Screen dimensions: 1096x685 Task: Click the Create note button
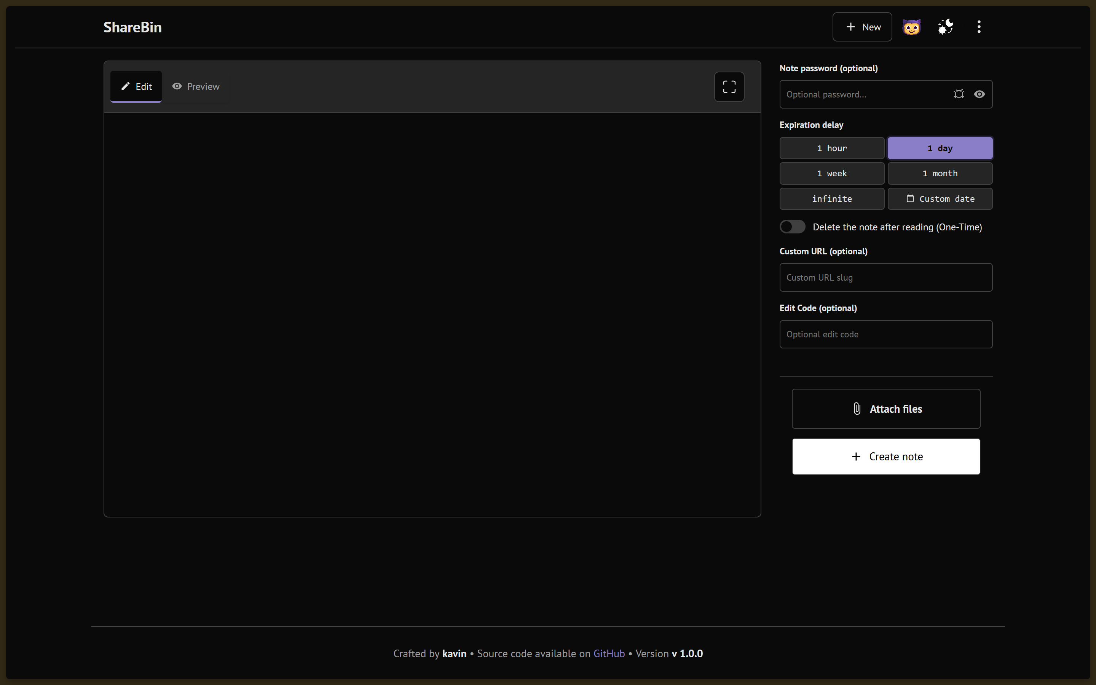click(x=886, y=457)
